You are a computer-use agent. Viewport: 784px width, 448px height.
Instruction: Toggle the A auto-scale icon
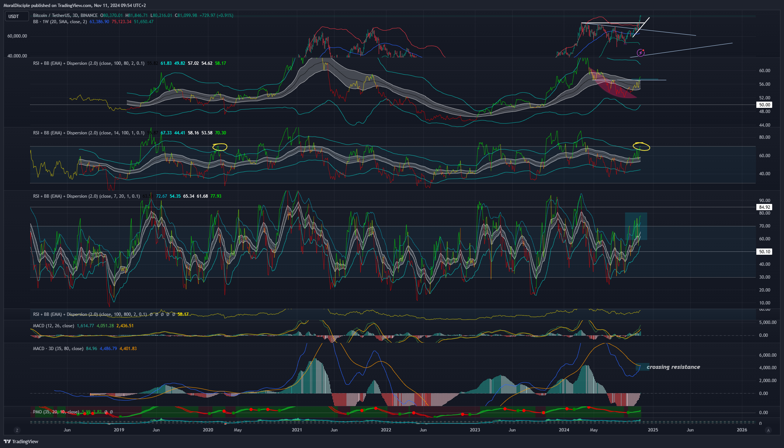click(x=769, y=430)
